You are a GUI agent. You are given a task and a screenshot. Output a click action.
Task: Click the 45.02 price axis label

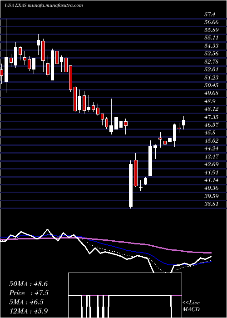(212, 141)
